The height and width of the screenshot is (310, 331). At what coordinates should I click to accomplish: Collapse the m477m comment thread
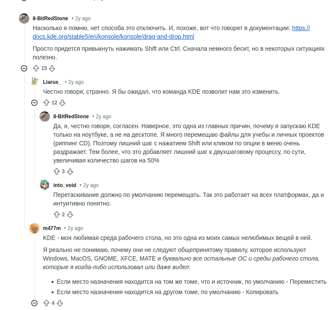tap(34, 303)
